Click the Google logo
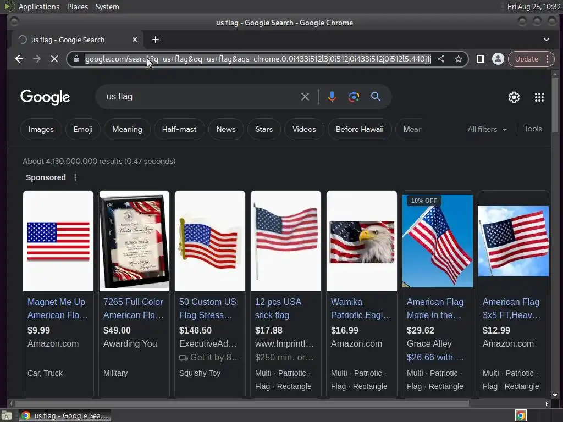The image size is (563, 422). click(45, 97)
